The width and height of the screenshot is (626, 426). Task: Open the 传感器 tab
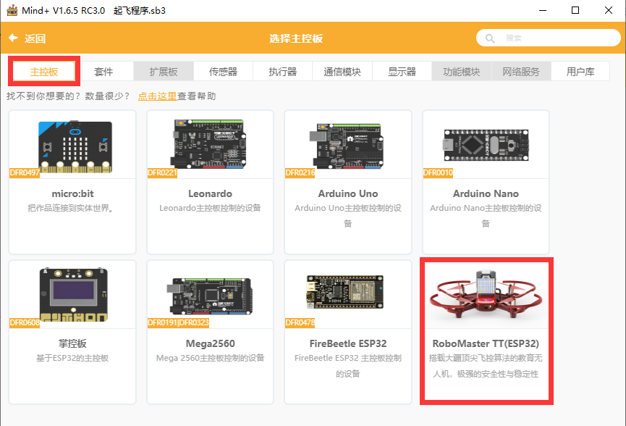click(223, 72)
